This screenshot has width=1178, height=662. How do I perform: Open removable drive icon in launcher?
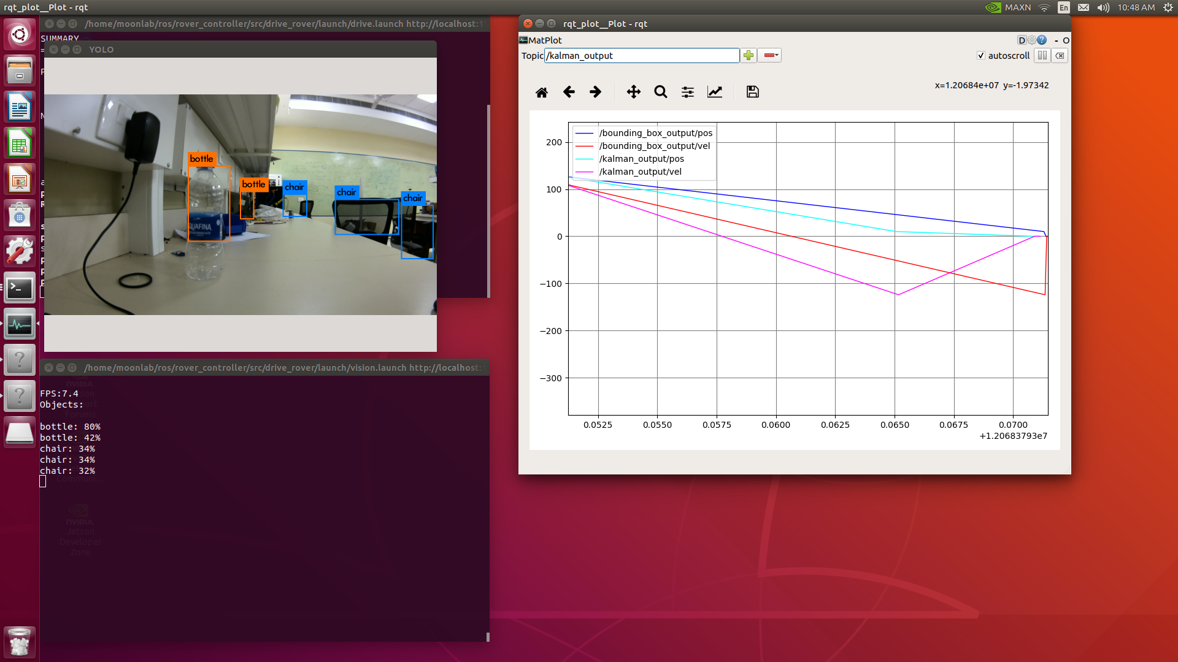(x=20, y=432)
